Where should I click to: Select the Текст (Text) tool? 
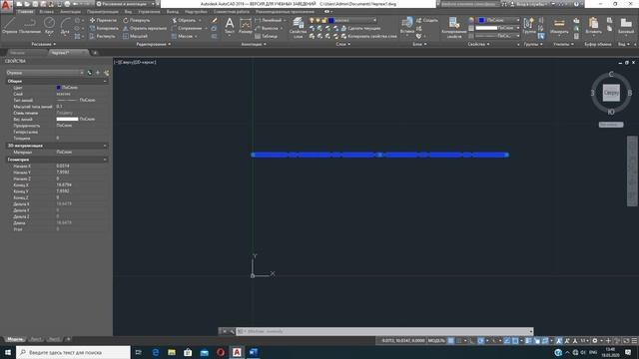coord(230,26)
